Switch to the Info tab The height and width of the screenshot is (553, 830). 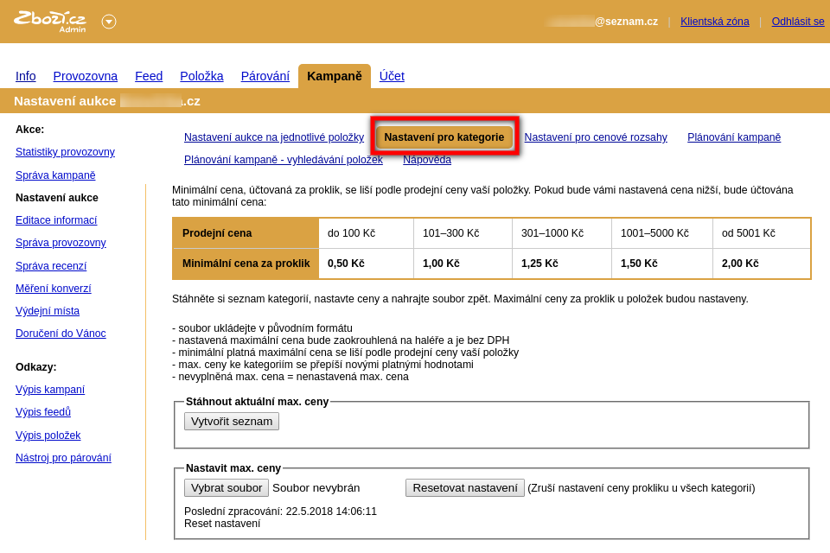26,76
